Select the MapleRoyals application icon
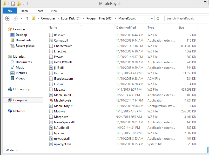The width and height of the screenshot is (209, 155). pos(51,100)
